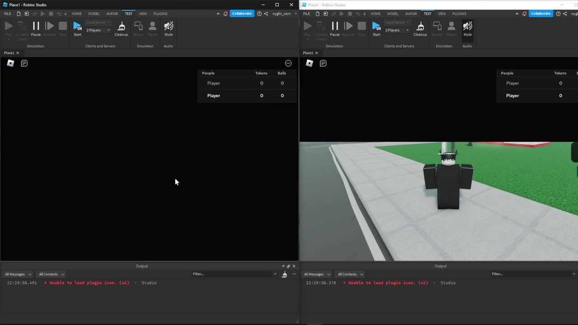Open the Local Server dropdown in left window

point(98,23)
